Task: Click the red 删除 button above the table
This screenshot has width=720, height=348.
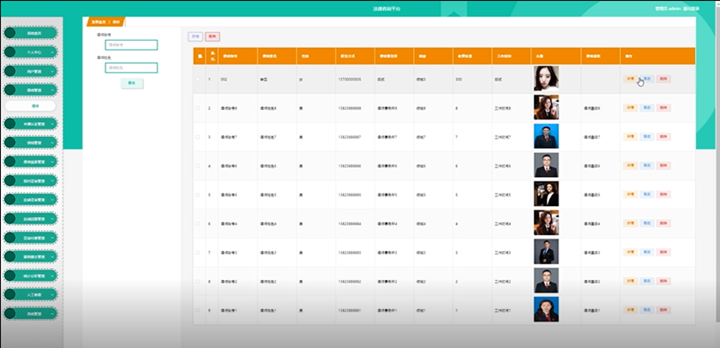Action: click(x=212, y=37)
